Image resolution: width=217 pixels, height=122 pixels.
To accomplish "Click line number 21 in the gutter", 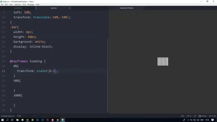I will tap(3, 71).
